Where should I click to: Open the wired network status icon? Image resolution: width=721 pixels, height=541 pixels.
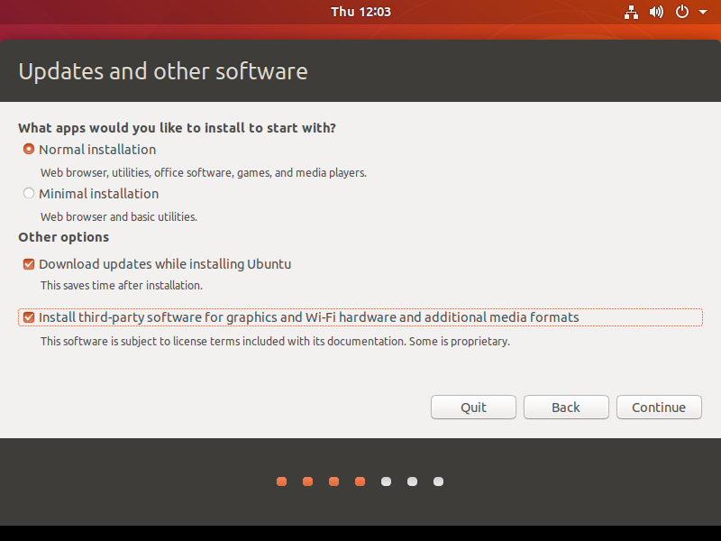pyautogui.click(x=631, y=12)
